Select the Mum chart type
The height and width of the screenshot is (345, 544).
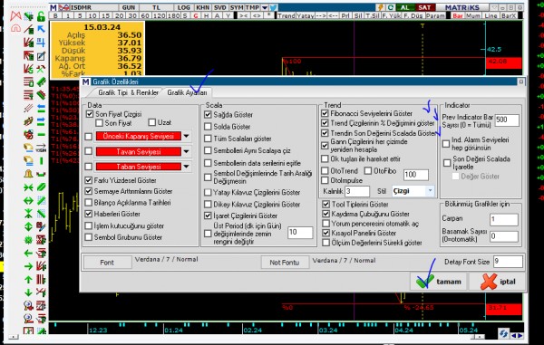[x=473, y=16]
